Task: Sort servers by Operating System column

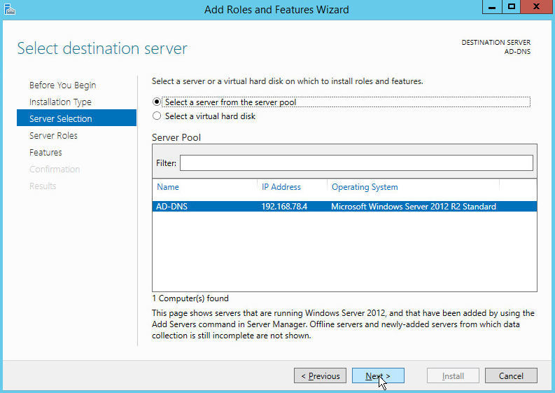Action: [364, 187]
